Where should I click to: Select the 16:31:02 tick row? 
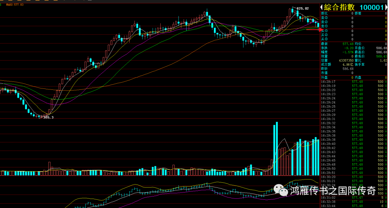point(354,198)
